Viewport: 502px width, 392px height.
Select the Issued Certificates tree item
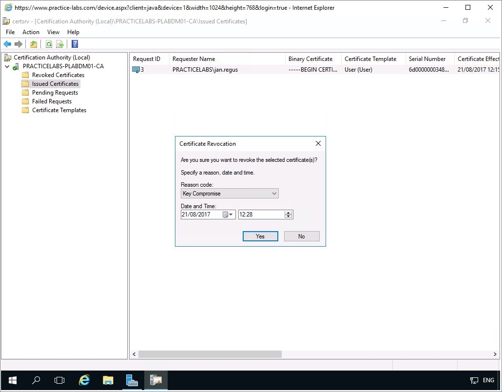(x=55, y=84)
